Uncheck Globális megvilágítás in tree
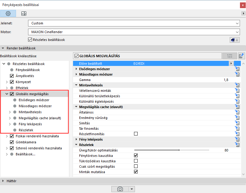Image resolution: width=246 pixels, height=193 pixels. [x=12, y=94]
